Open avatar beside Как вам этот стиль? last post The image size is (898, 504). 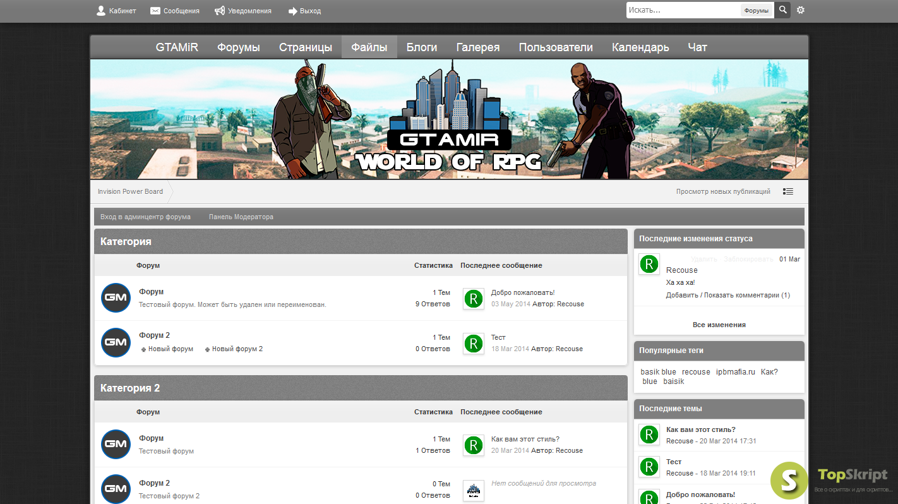(474, 445)
